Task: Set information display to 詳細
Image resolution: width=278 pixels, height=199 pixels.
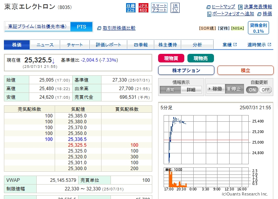Action: pos(191,90)
